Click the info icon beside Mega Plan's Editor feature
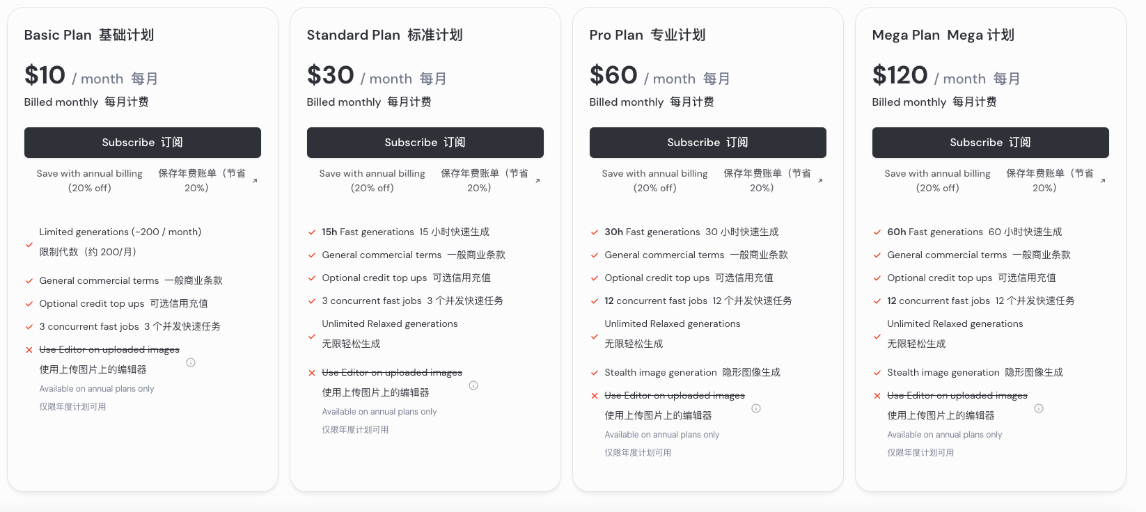Image resolution: width=1146 pixels, height=512 pixels. [x=1039, y=408]
